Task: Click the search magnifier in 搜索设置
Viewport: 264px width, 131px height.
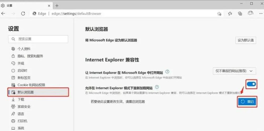Action: coord(13,39)
